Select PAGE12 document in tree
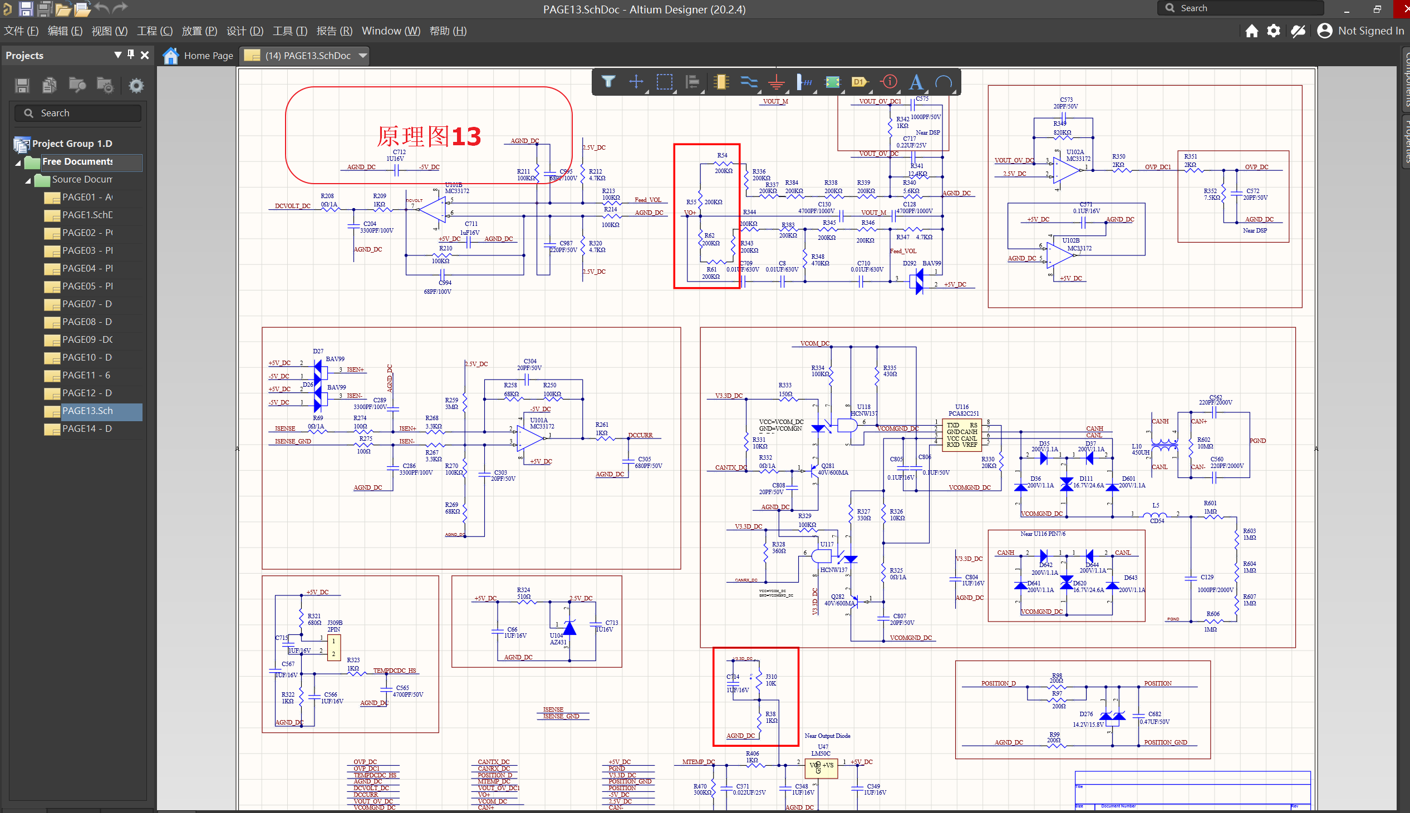Viewport: 1410px width, 813px height. (x=87, y=393)
